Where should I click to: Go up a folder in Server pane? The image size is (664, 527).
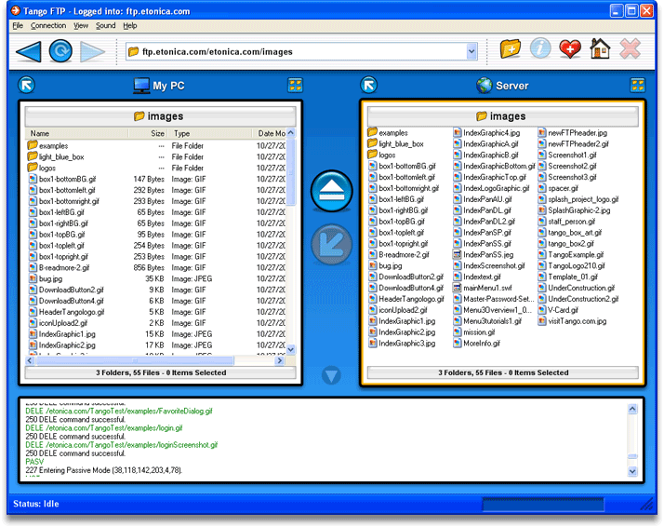click(369, 85)
